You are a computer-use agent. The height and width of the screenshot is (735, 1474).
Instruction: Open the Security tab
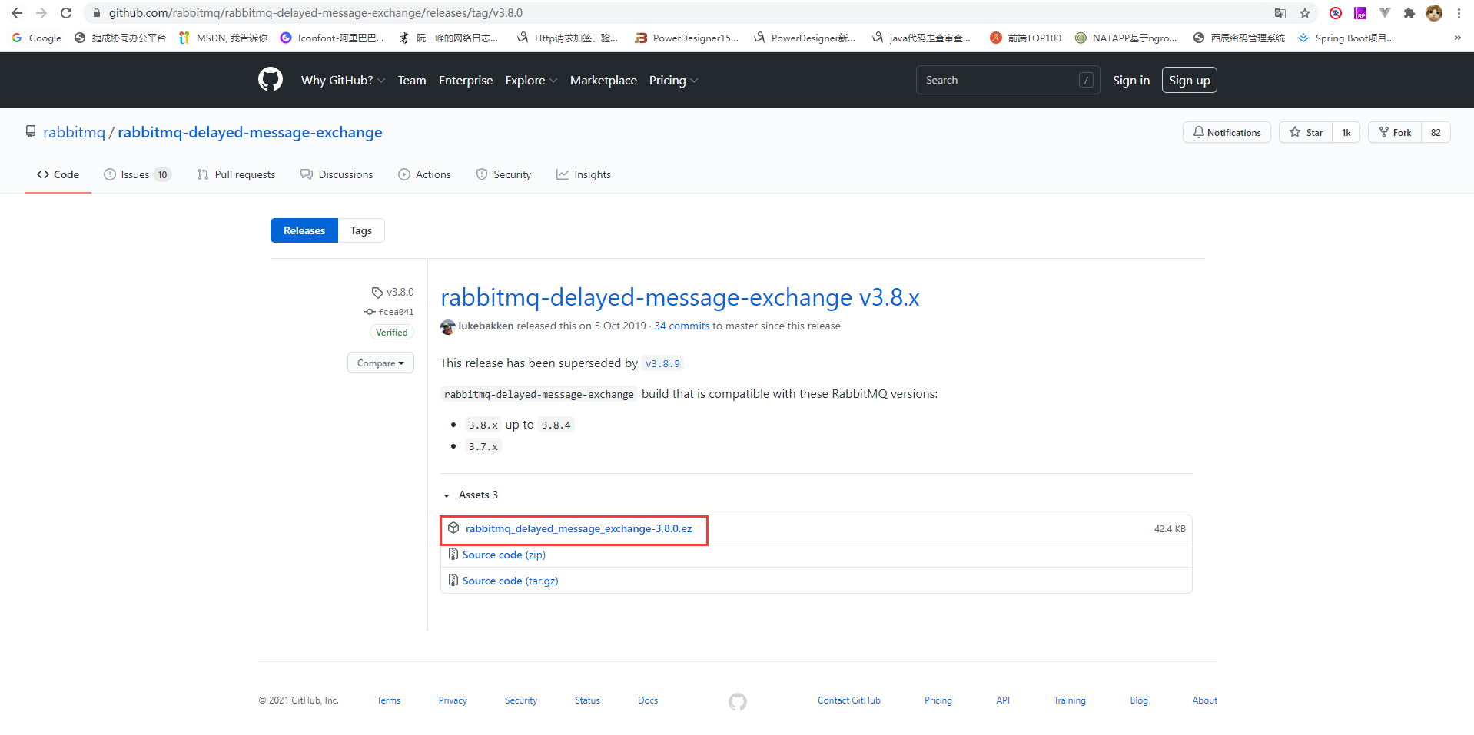click(x=504, y=174)
